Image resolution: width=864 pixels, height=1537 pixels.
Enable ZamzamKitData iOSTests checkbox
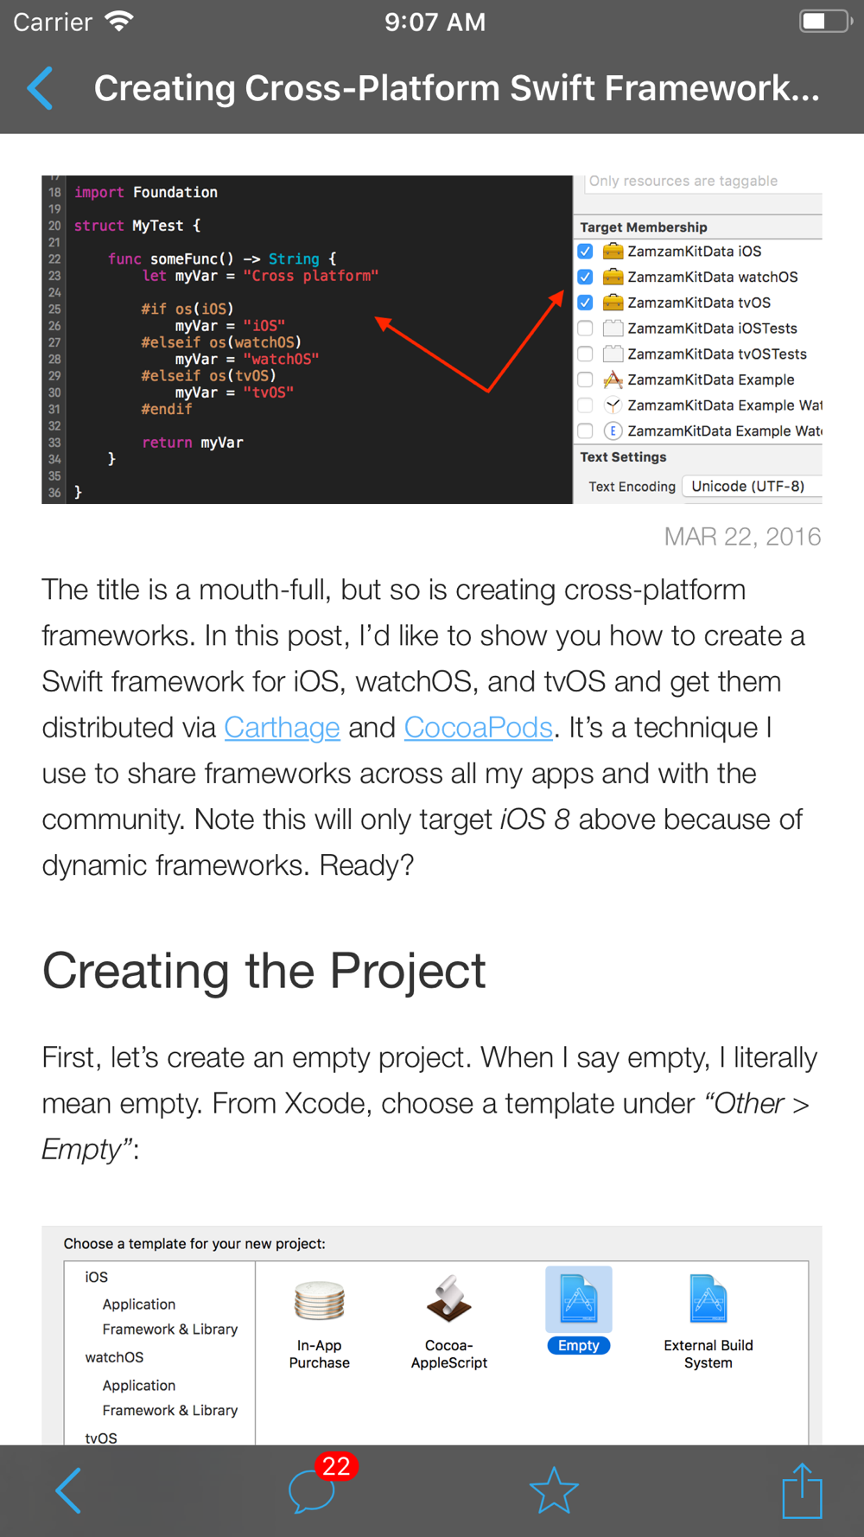pyautogui.click(x=586, y=328)
